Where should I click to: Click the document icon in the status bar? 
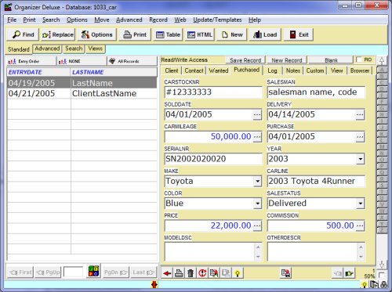point(374,284)
